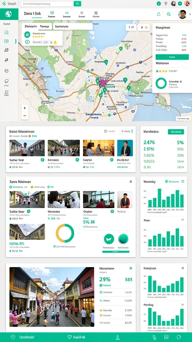Click the yellow and green donut chart
The width and height of the screenshot is (192, 342).
[x=65, y=233]
